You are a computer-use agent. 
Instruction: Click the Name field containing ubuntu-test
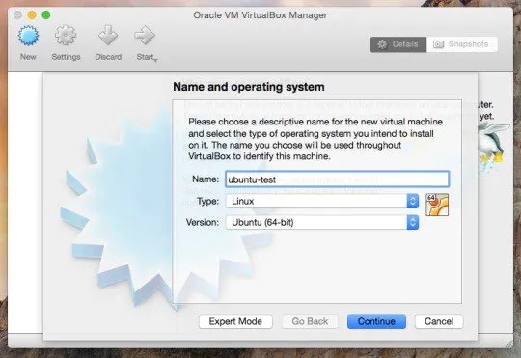[x=337, y=179]
